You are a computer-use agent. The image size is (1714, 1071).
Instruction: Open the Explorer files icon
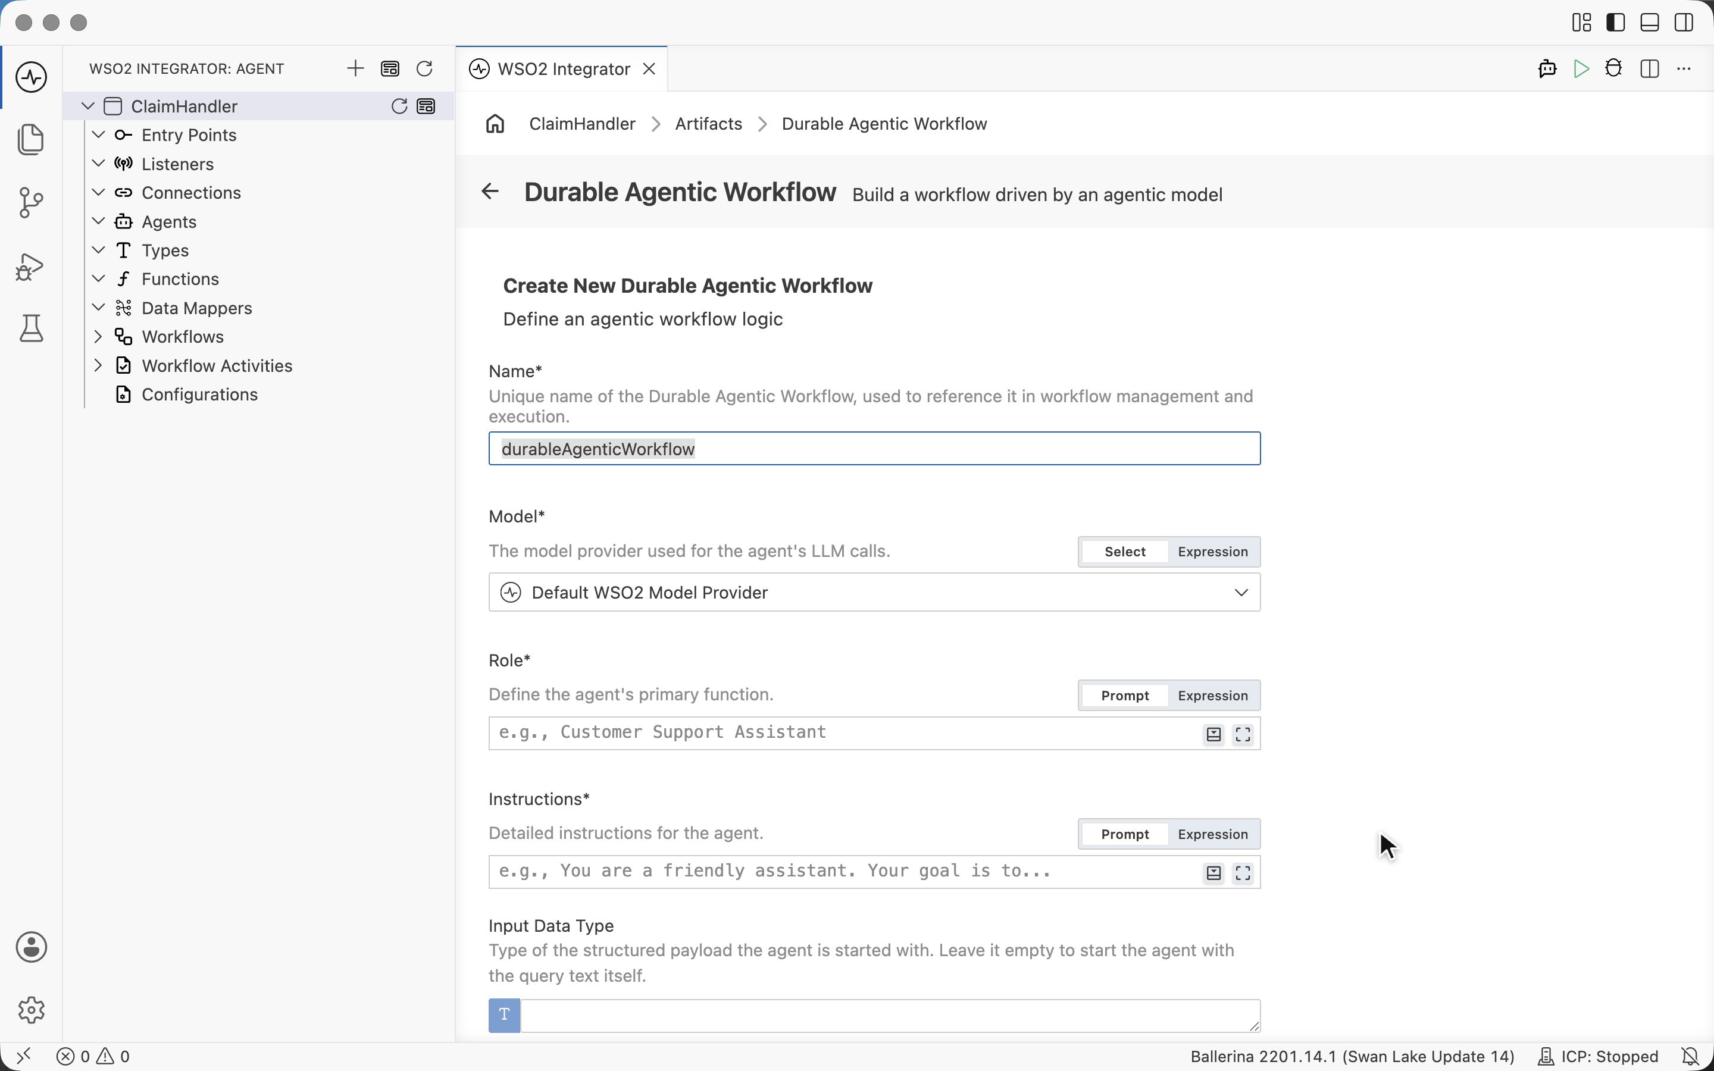point(31,139)
